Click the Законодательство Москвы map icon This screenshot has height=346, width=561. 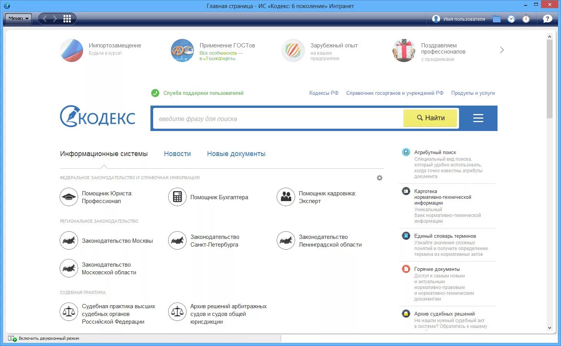pos(69,240)
